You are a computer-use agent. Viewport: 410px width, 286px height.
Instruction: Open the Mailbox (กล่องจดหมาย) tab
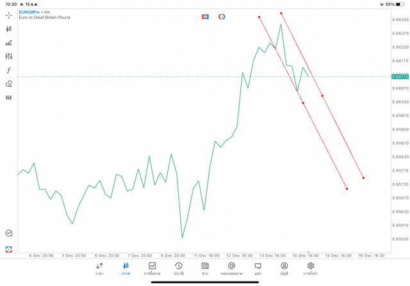[231, 269]
